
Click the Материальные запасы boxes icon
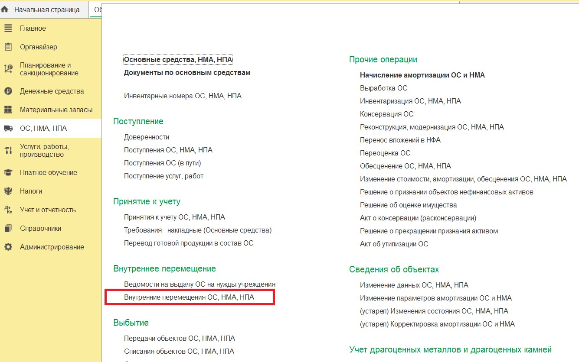8,110
